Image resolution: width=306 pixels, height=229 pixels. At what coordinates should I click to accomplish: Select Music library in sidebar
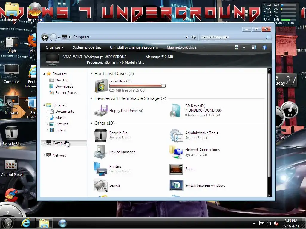tap(60, 117)
